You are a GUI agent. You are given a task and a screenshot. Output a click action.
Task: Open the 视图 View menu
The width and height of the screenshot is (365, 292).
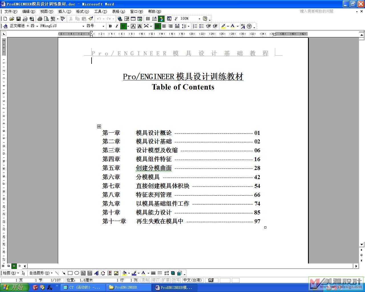coord(47,11)
